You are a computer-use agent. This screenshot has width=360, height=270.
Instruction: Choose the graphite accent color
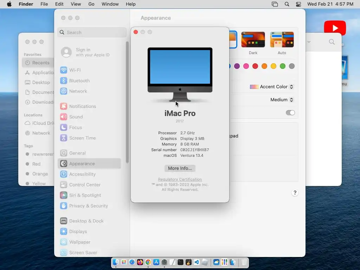pos(292,66)
